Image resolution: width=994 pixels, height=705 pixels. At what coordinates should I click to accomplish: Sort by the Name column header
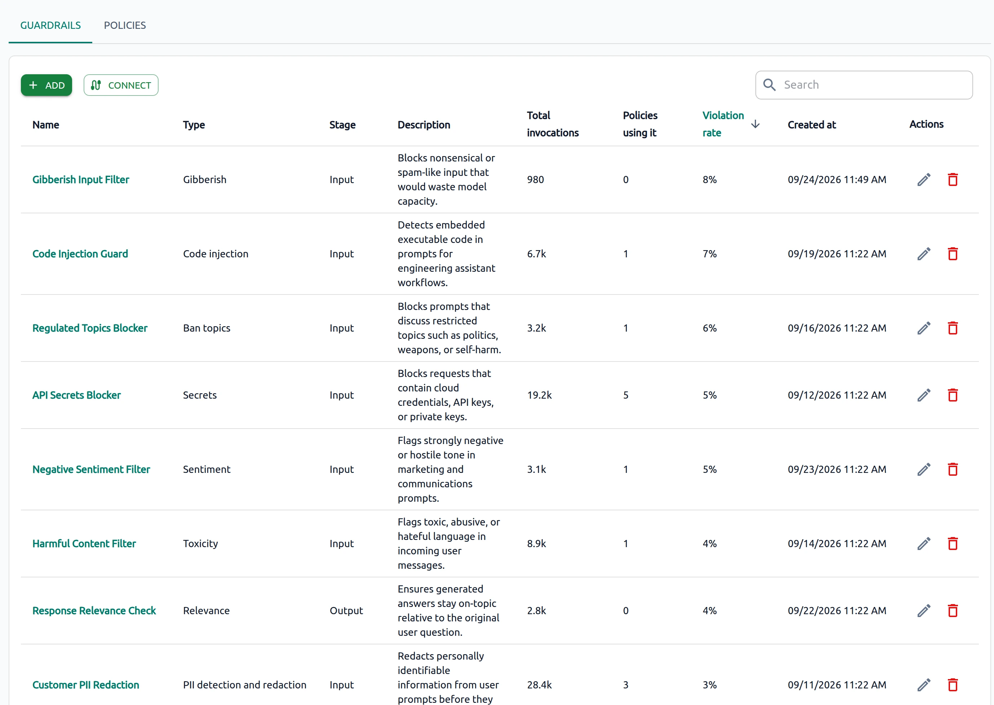pos(45,125)
